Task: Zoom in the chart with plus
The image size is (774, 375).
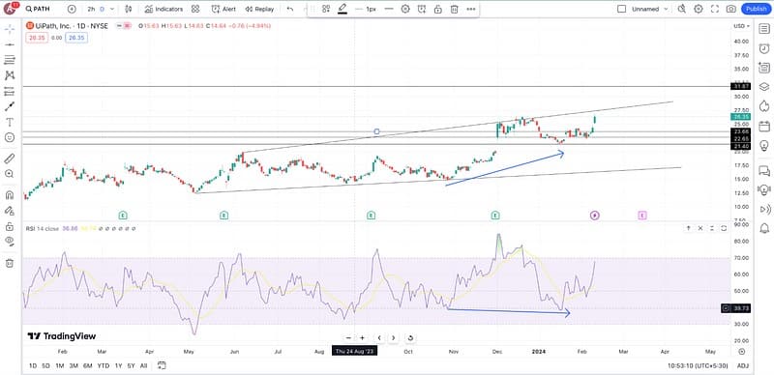Action: pos(362,338)
